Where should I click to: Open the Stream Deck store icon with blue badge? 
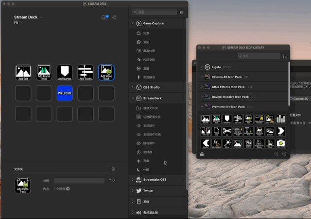[105, 17]
